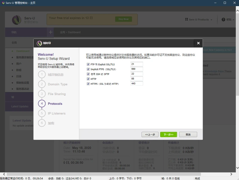Uncheck FTP and Explicit SSL/TLS checkbox

coord(88,64)
